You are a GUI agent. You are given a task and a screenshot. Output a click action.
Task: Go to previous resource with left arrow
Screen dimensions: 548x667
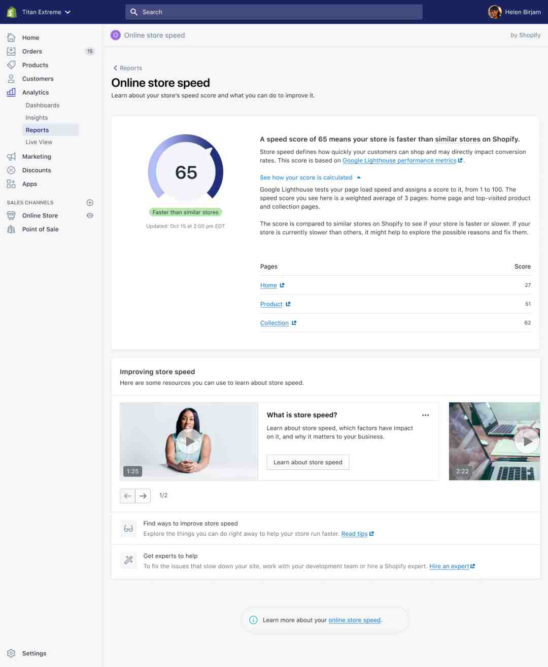point(128,496)
